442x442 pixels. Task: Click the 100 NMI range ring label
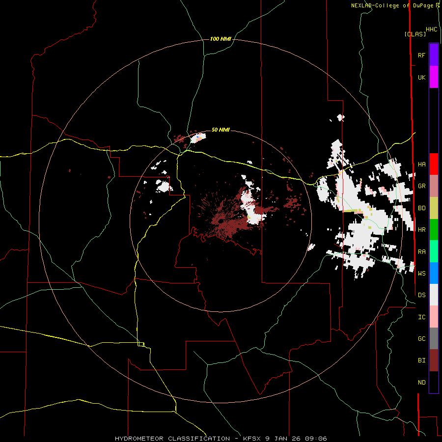coord(221,39)
